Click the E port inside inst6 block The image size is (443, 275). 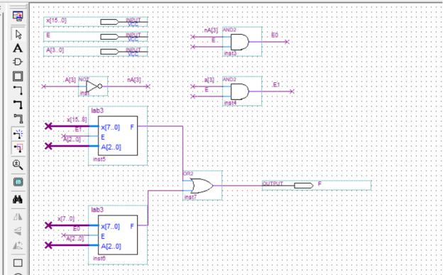[103, 236]
